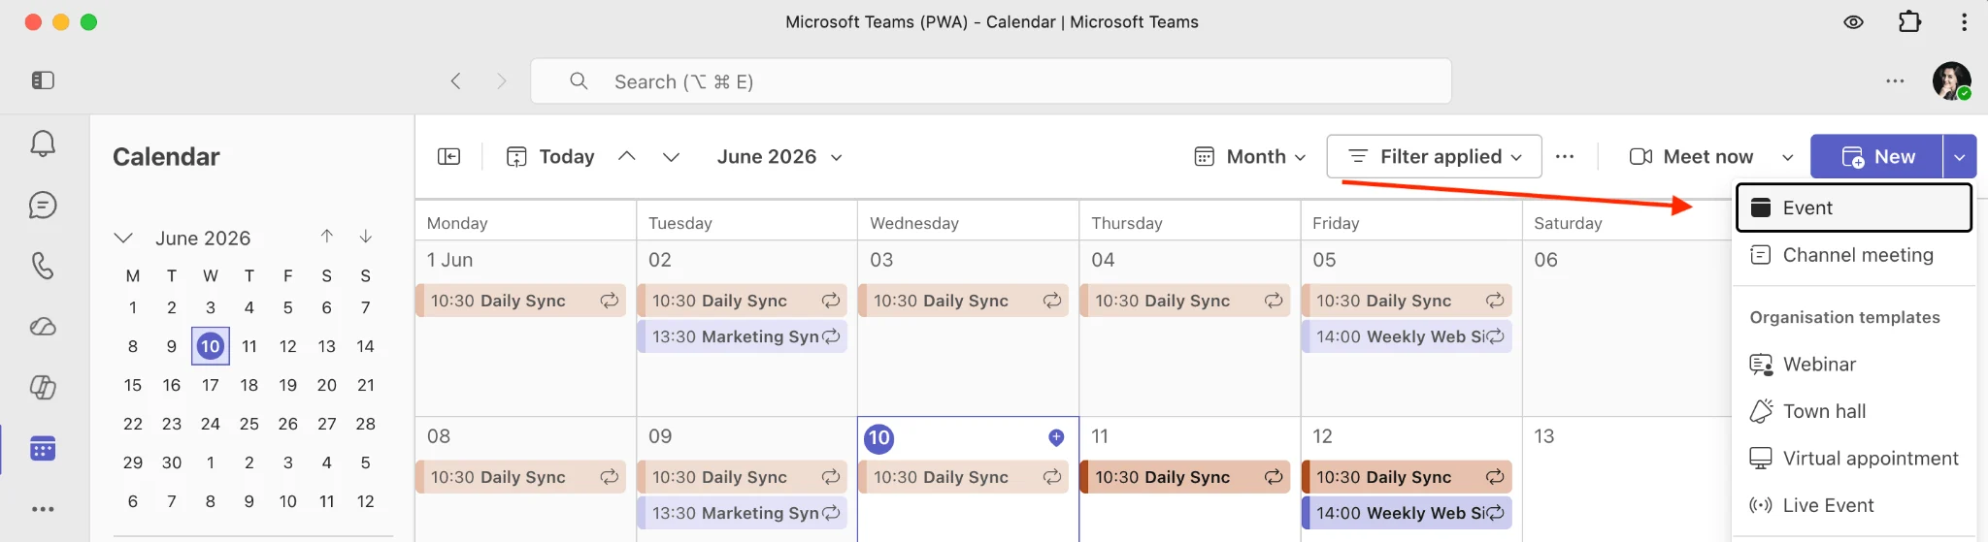
Task: Select Event from the New menu
Action: 1854,207
